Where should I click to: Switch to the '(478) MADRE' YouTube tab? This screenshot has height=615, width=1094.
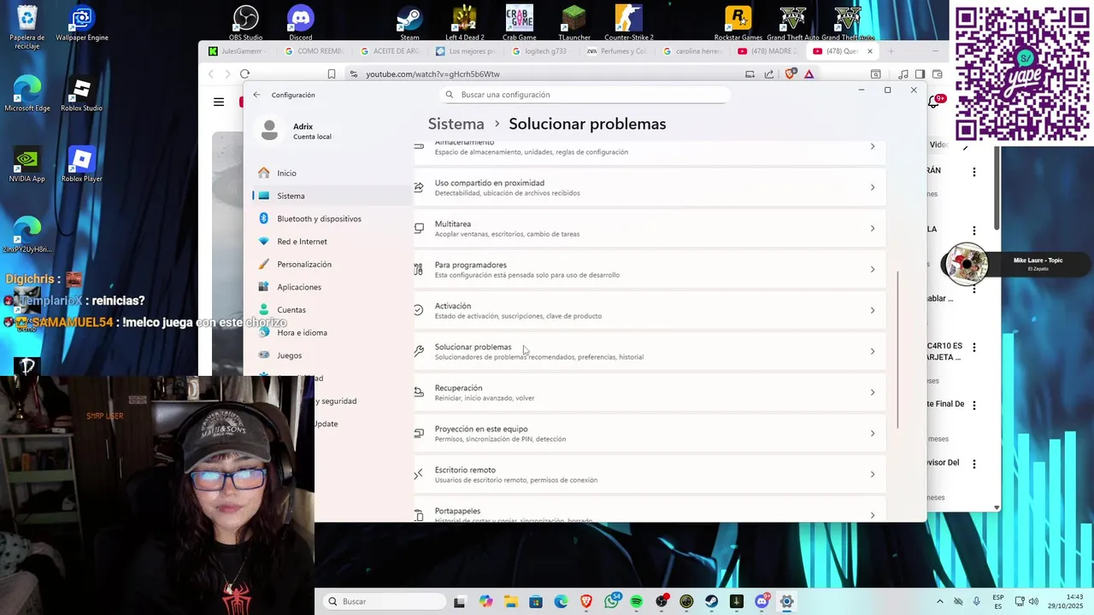tap(767, 51)
